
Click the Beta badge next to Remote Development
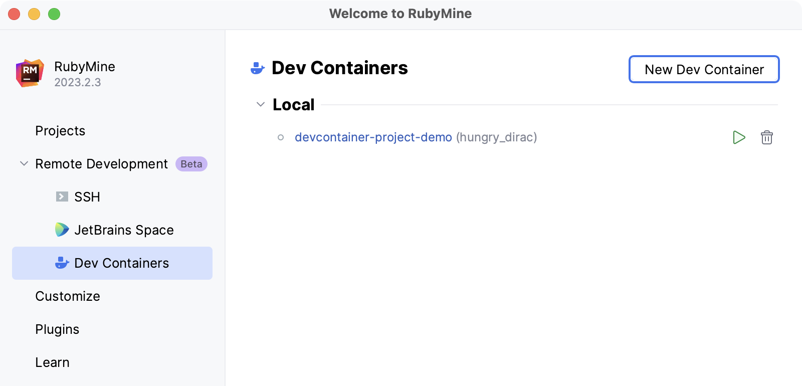coord(191,164)
